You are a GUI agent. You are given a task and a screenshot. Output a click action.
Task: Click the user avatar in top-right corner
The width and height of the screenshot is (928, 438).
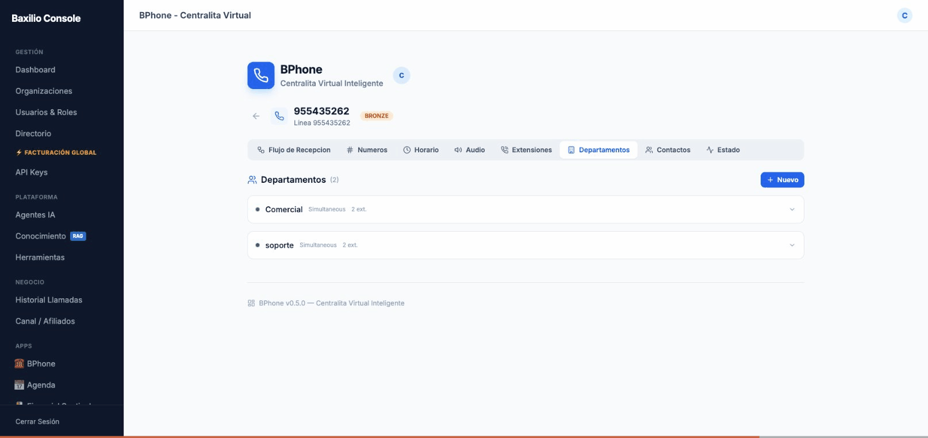tap(904, 16)
